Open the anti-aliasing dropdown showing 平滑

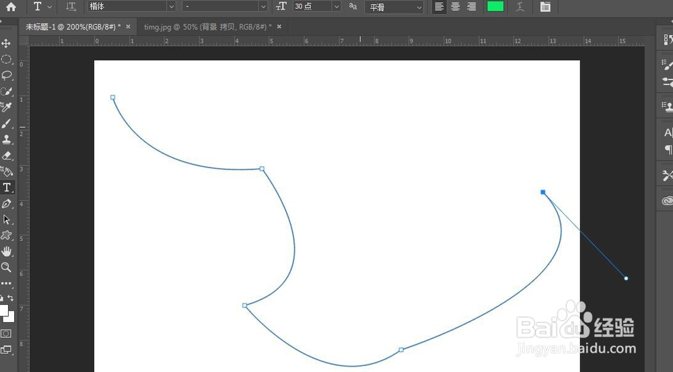394,7
